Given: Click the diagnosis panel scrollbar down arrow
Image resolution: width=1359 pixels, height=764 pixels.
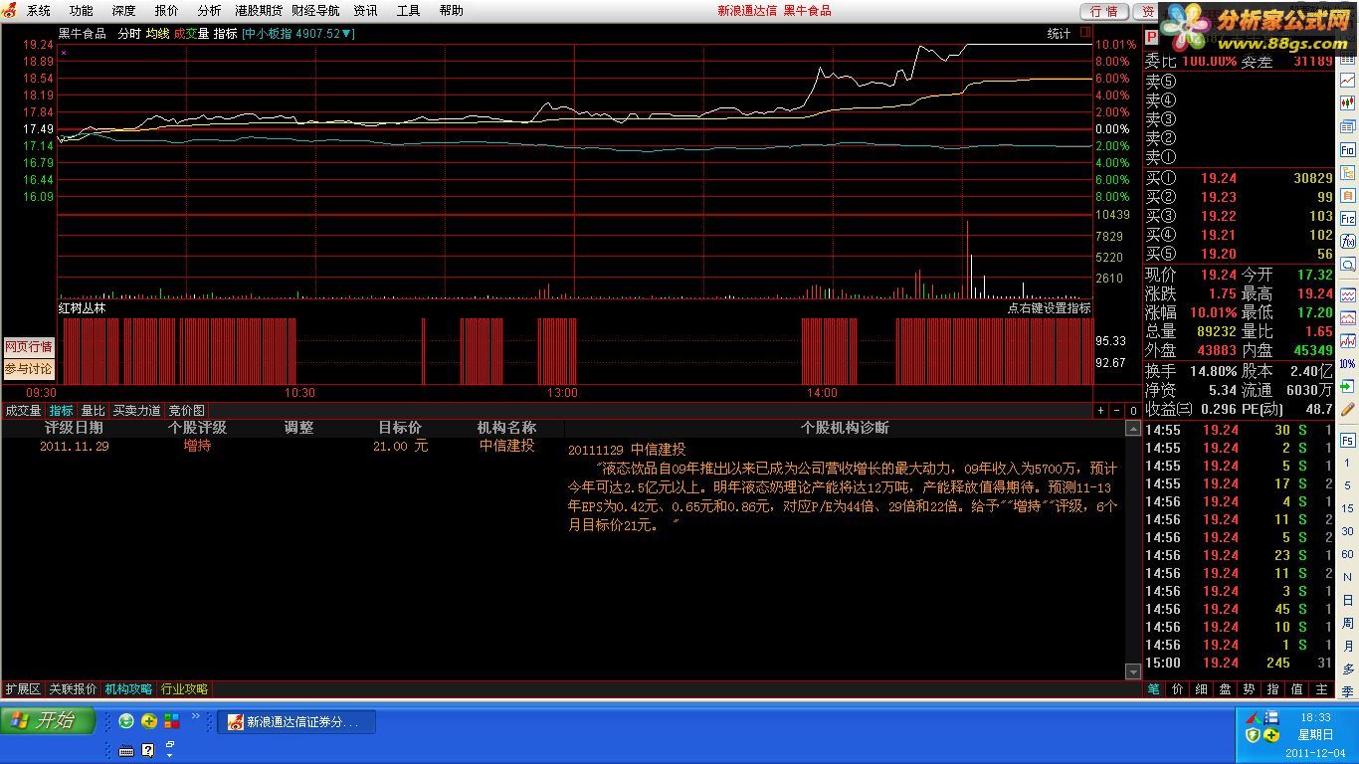Looking at the screenshot, I should pyautogui.click(x=1132, y=672).
